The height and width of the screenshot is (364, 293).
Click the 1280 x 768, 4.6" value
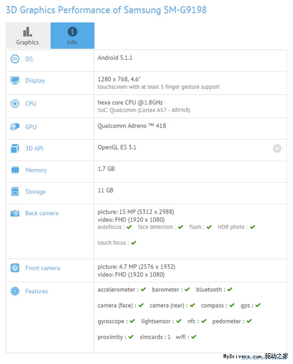pos(119,79)
